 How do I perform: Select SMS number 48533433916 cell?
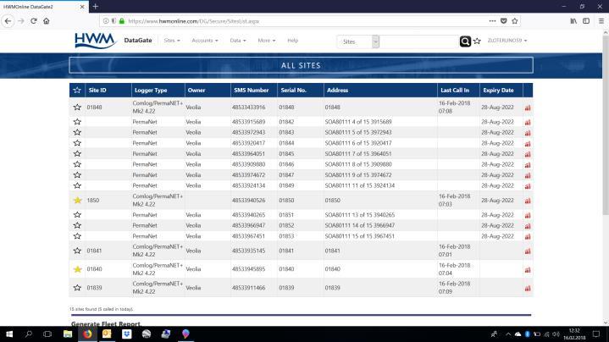(x=248, y=108)
